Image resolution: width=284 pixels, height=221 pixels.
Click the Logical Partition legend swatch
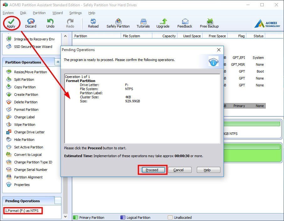123,217
